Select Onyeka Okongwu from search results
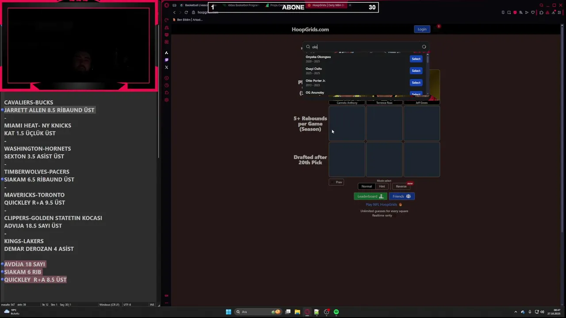 (x=416, y=59)
